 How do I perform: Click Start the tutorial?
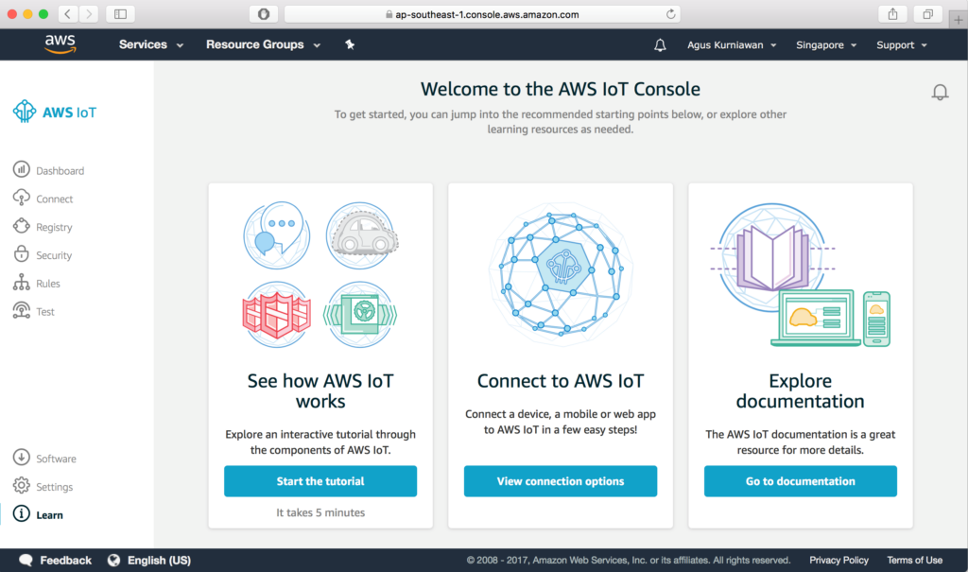click(320, 481)
